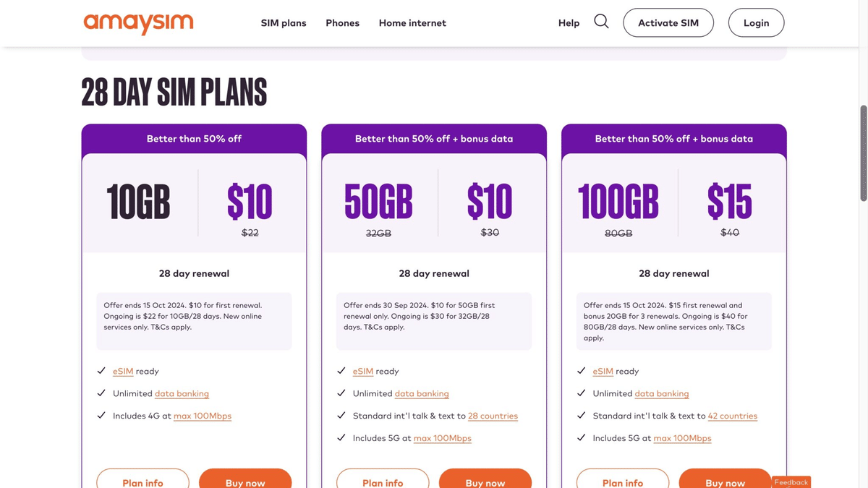Image resolution: width=868 pixels, height=488 pixels.
Task: Open Plan info for 100GB plan
Action: coord(623,480)
